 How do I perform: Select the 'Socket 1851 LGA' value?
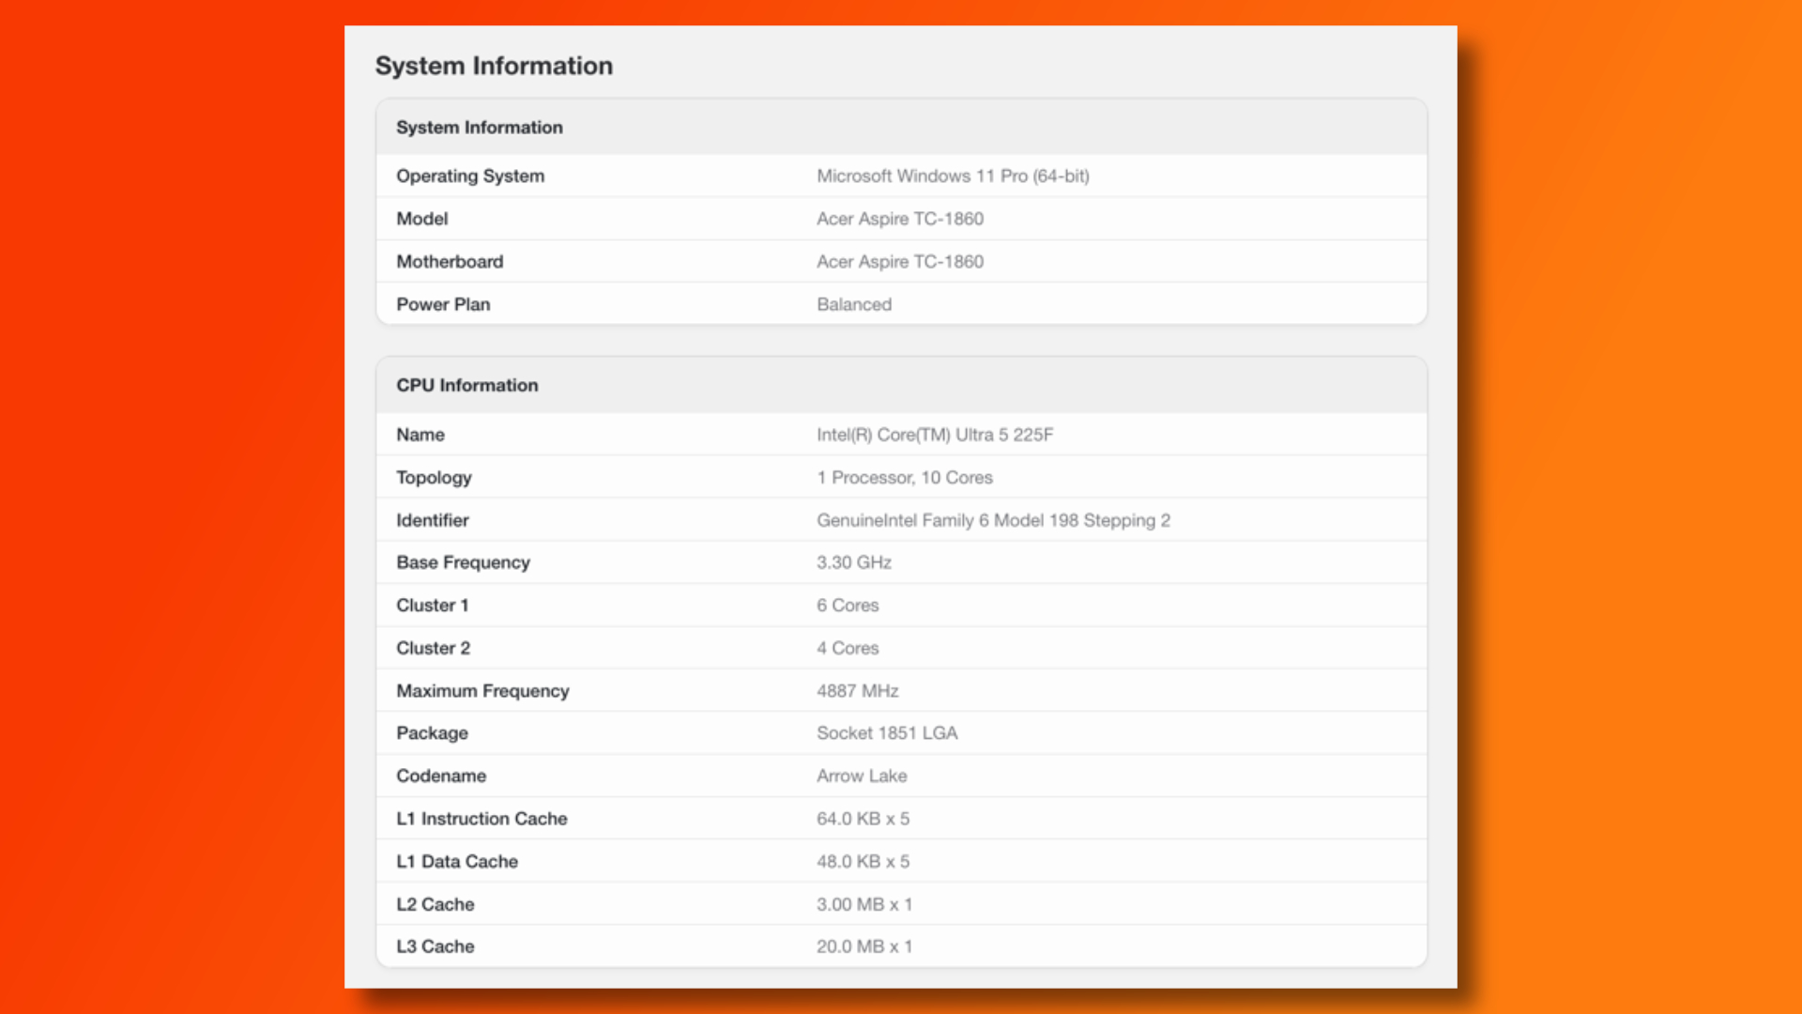(x=887, y=733)
